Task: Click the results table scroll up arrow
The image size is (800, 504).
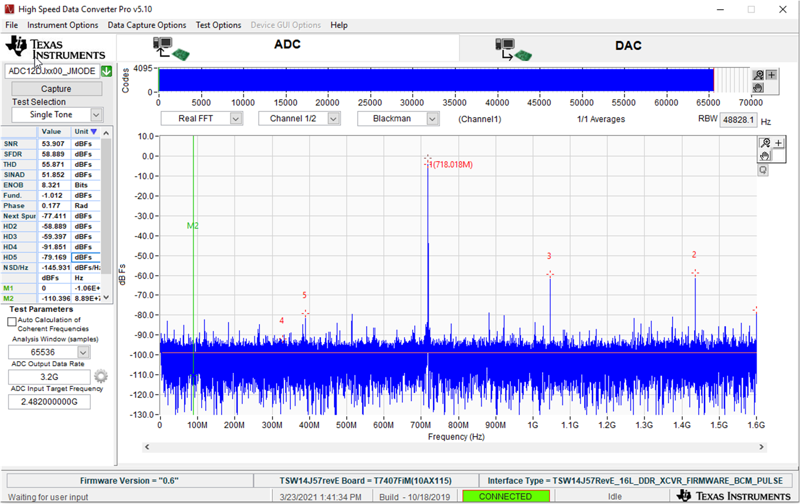Action: coord(106,132)
